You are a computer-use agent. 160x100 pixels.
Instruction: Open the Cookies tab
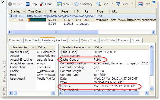[61, 40]
